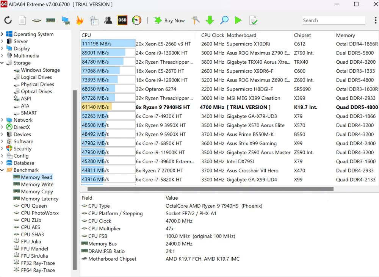Select the Memory Latency benchmark
The height and width of the screenshot is (277, 379).
[36, 199]
